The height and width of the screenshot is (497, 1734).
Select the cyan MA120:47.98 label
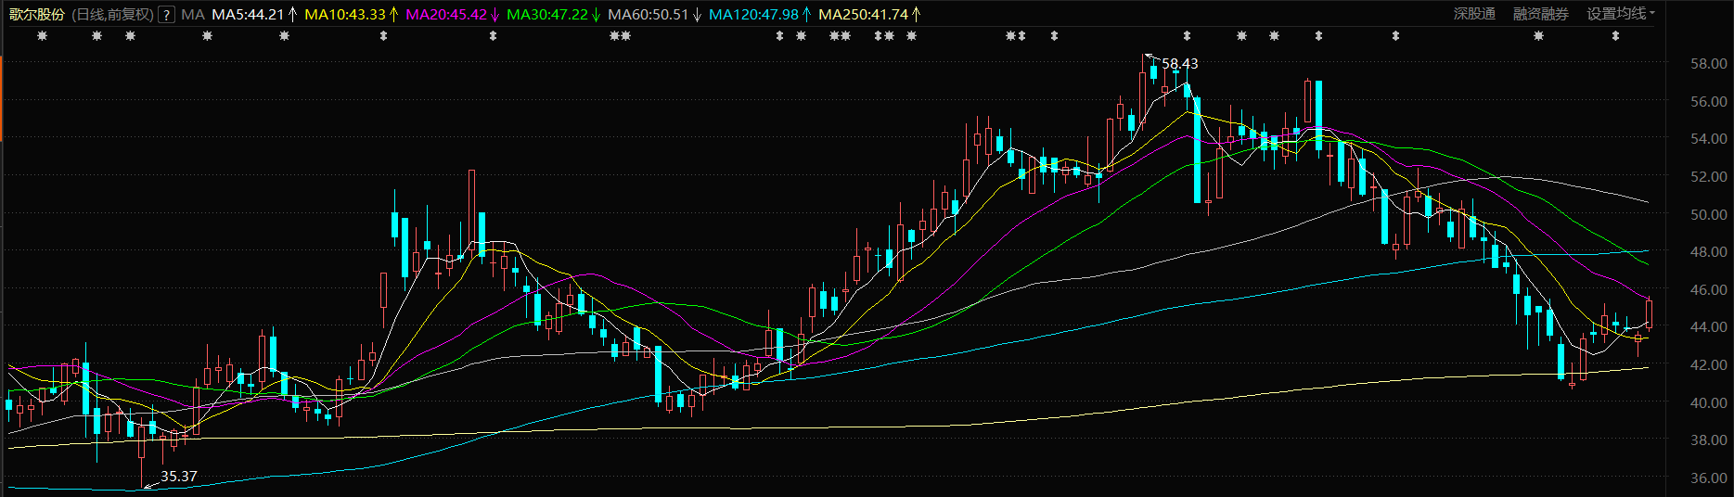(753, 14)
